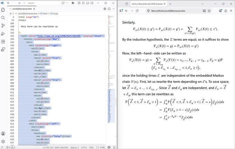235x149 pixels.
Task: Open the Firefox account icon
Action: 220,11
